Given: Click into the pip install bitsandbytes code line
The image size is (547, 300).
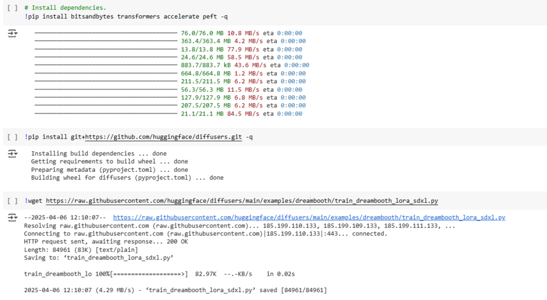Looking at the screenshot, I should tap(128, 16).
